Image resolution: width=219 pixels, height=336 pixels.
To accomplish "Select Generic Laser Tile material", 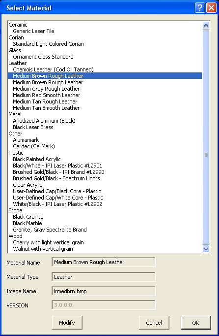I will click(x=33, y=31).
